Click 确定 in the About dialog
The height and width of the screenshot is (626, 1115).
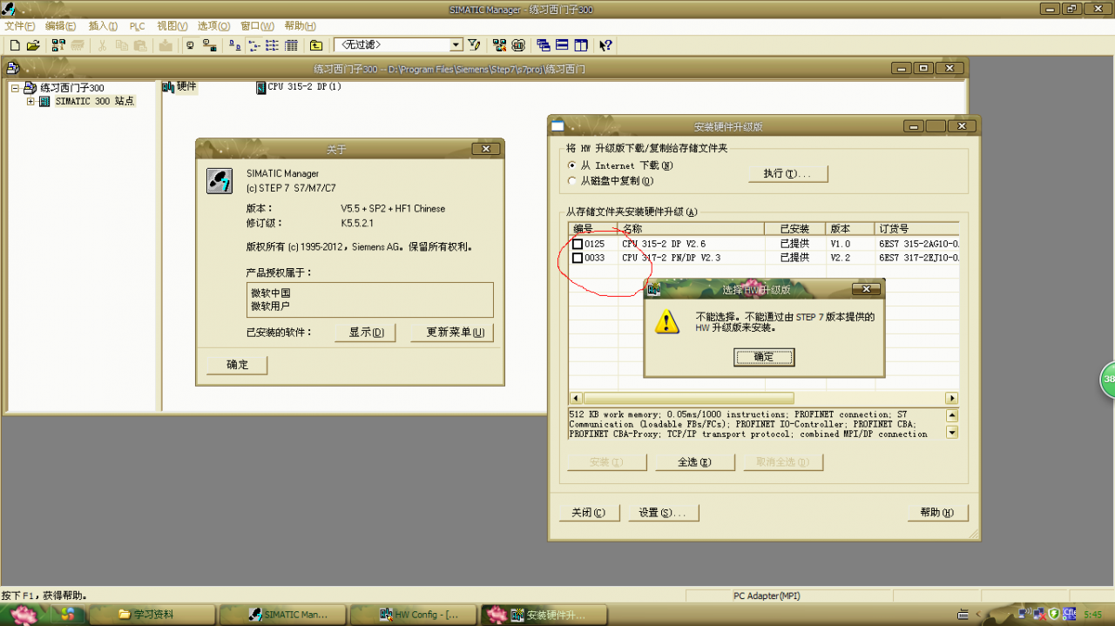point(237,365)
